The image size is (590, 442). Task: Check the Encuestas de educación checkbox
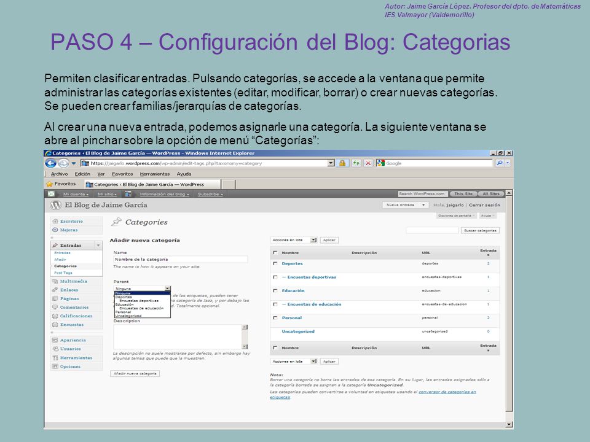coord(275,304)
